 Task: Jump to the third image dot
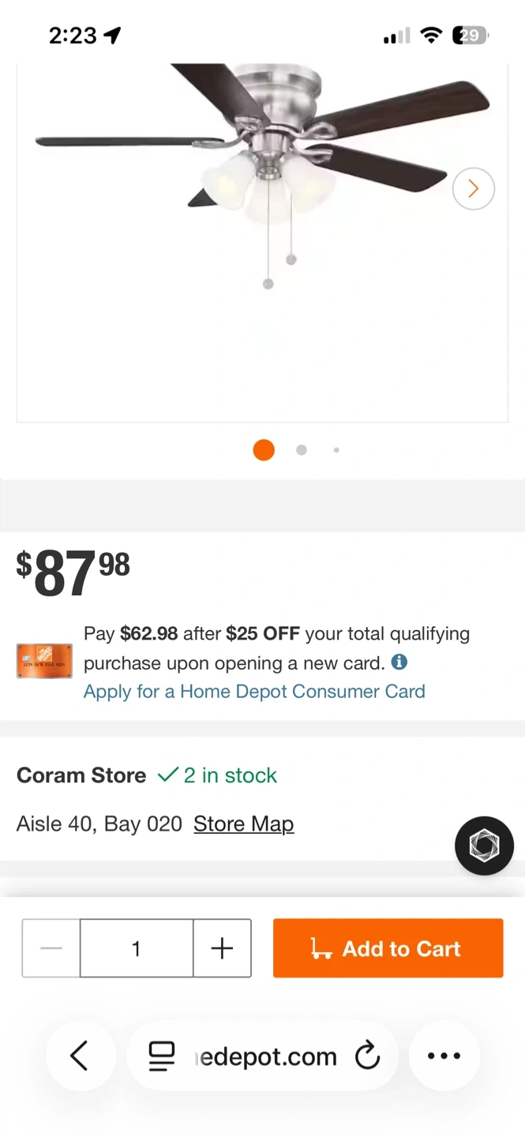coord(336,450)
